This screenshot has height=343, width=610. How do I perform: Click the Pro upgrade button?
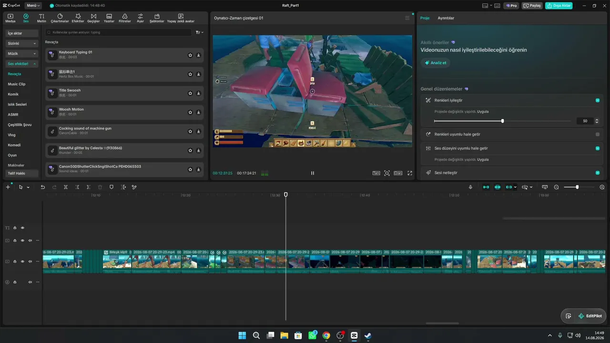(512, 6)
